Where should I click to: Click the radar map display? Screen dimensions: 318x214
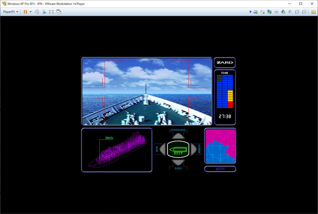pyautogui.click(x=220, y=146)
